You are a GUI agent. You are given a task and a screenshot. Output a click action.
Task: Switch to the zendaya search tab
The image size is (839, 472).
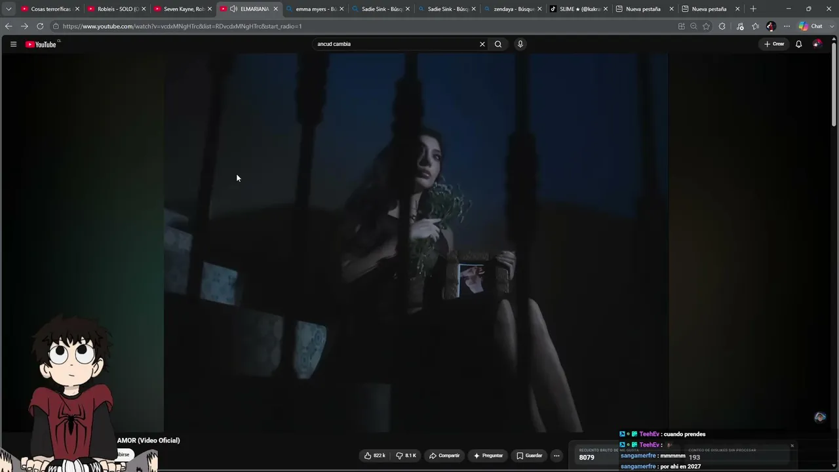513,9
